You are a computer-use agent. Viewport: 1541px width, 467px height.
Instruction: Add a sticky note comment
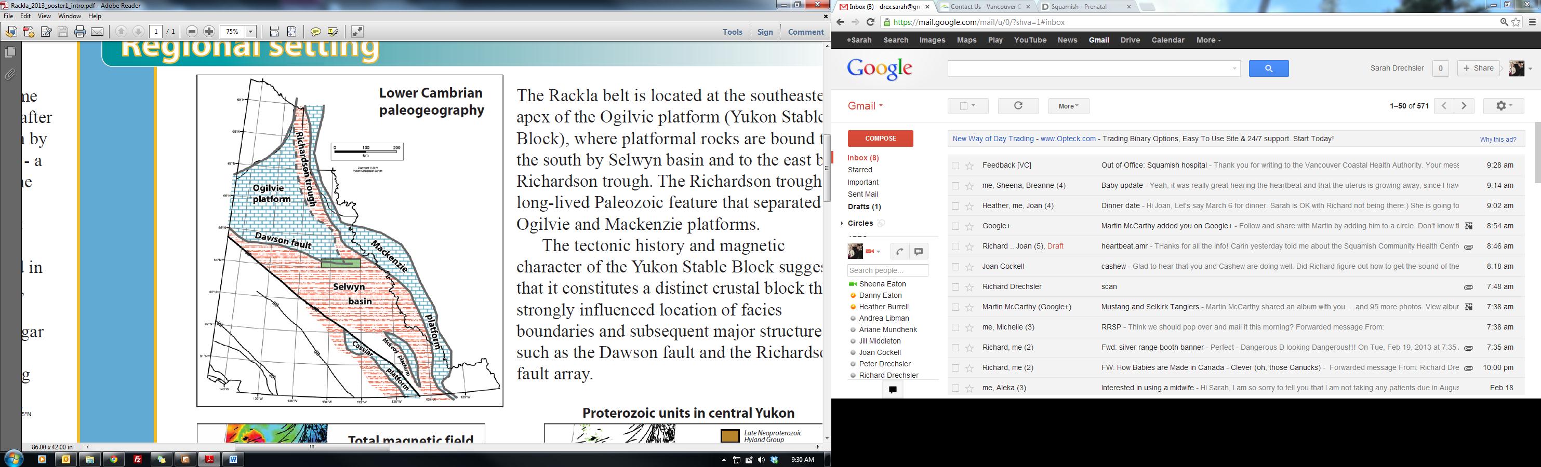(315, 32)
